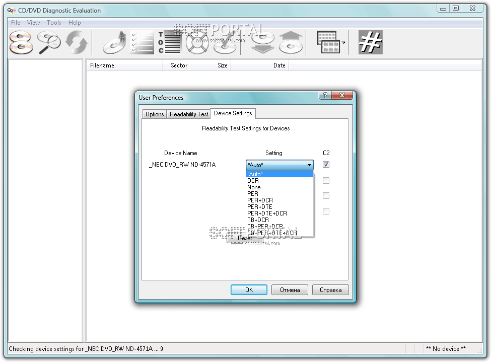Open the view layout toolbar dropdown arrow
This screenshot has width=491, height=363.
pos(343,43)
